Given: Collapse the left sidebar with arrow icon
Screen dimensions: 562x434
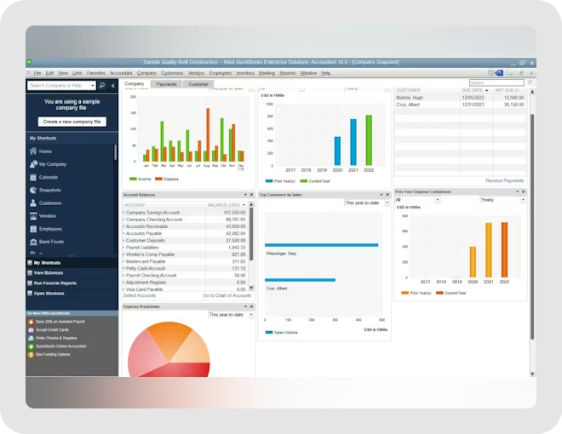Looking at the screenshot, I should coord(113,85).
